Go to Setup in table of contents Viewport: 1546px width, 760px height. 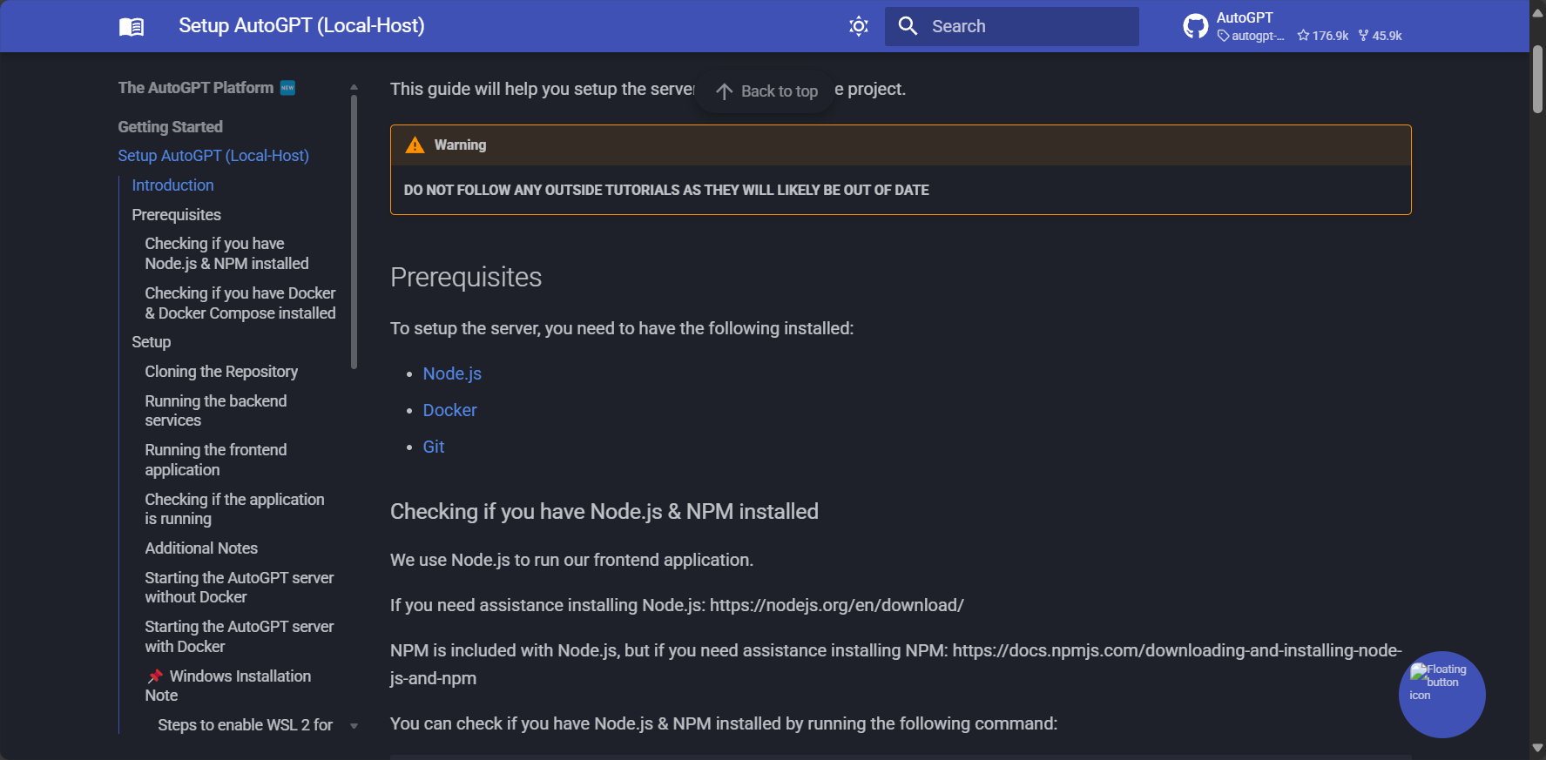(151, 342)
